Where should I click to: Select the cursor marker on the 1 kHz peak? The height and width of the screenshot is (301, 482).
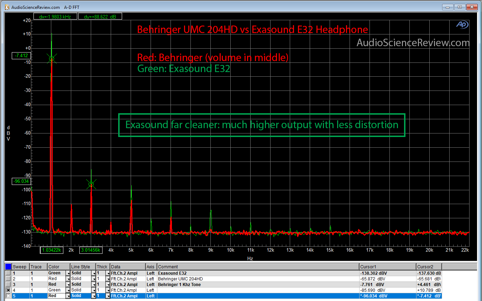click(x=52, y=58)
